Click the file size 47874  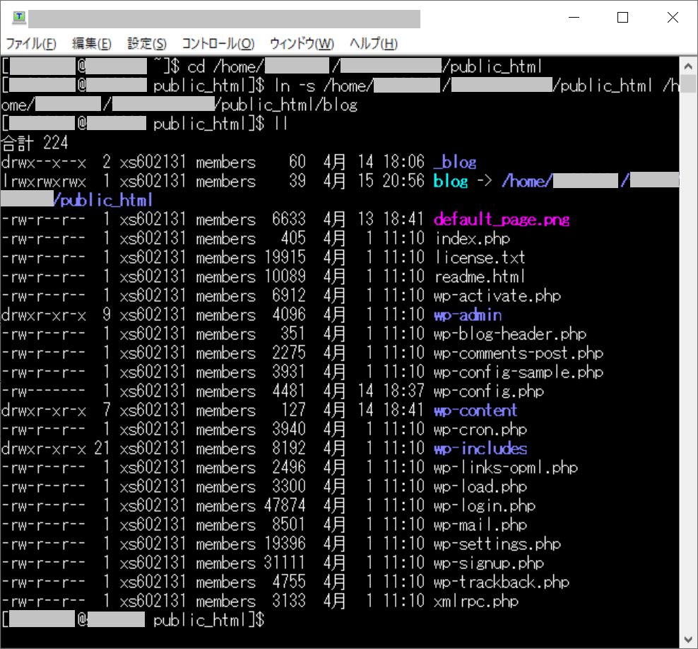pos(285,506)
